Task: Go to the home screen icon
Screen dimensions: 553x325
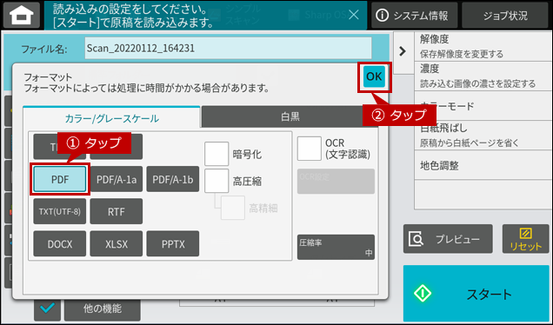Action: [22, 15]
